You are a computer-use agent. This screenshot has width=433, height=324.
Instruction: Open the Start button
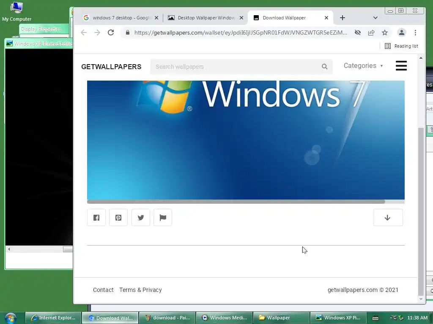pos(11,318)
